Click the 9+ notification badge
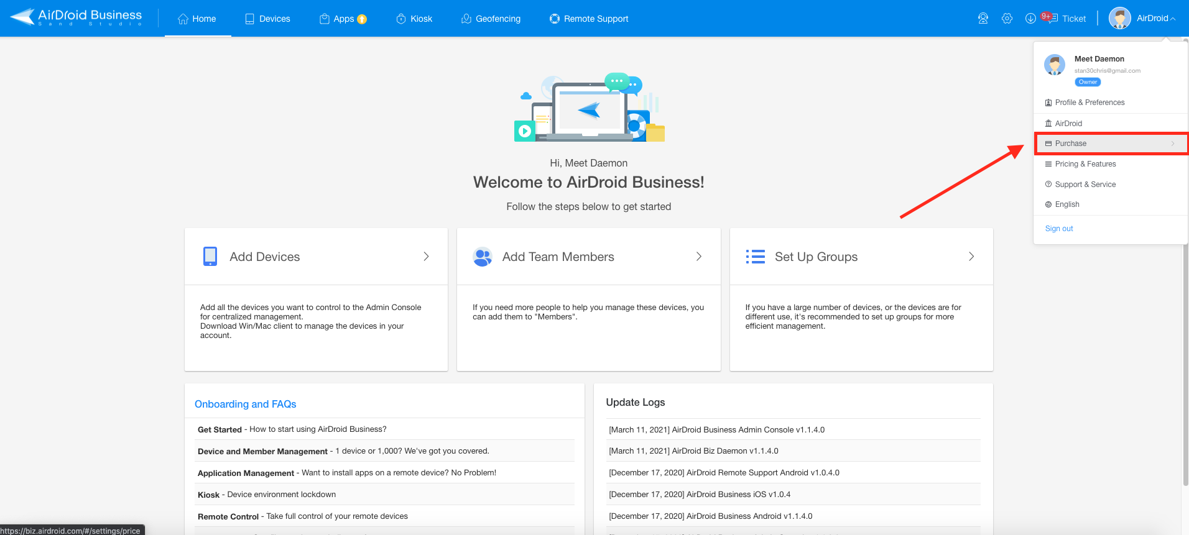 pos(1046,16)
